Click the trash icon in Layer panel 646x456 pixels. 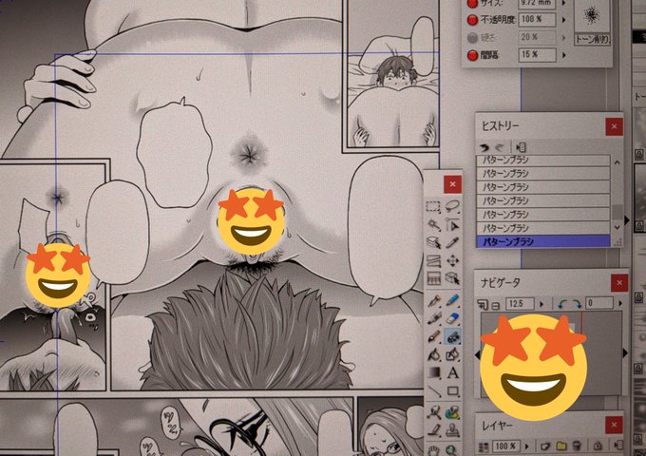click(577, 446)
